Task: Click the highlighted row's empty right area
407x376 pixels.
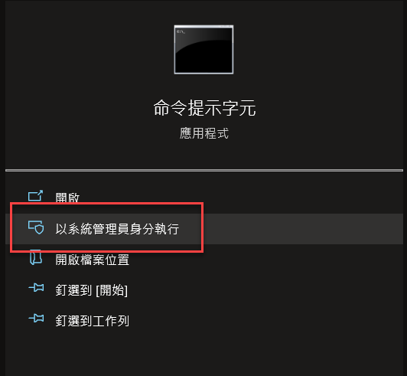Action: pyautogui.click(x=302, y=229)
